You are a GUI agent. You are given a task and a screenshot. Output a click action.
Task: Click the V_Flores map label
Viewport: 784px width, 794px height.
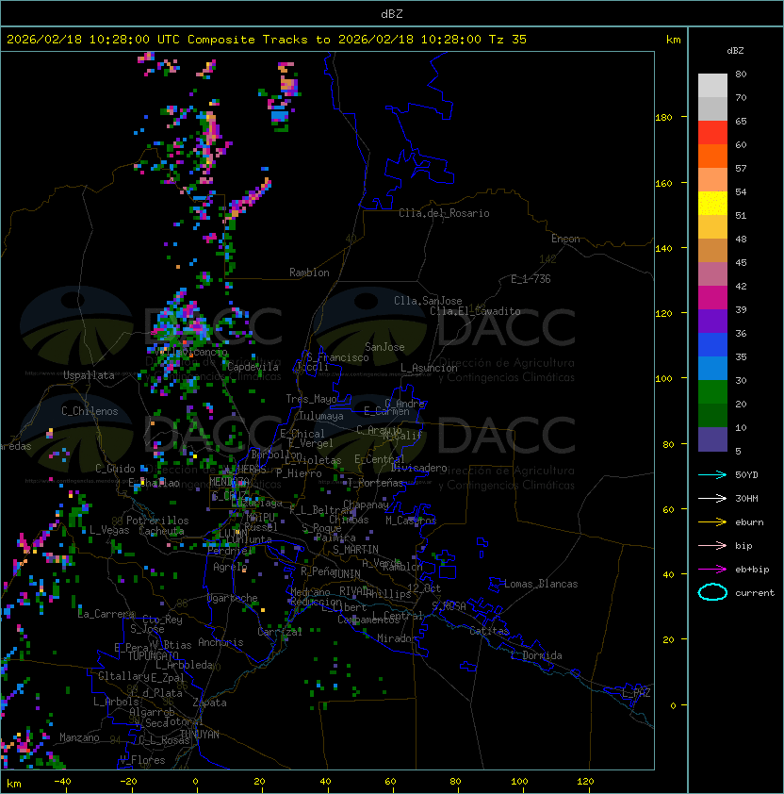pos(142,761)
